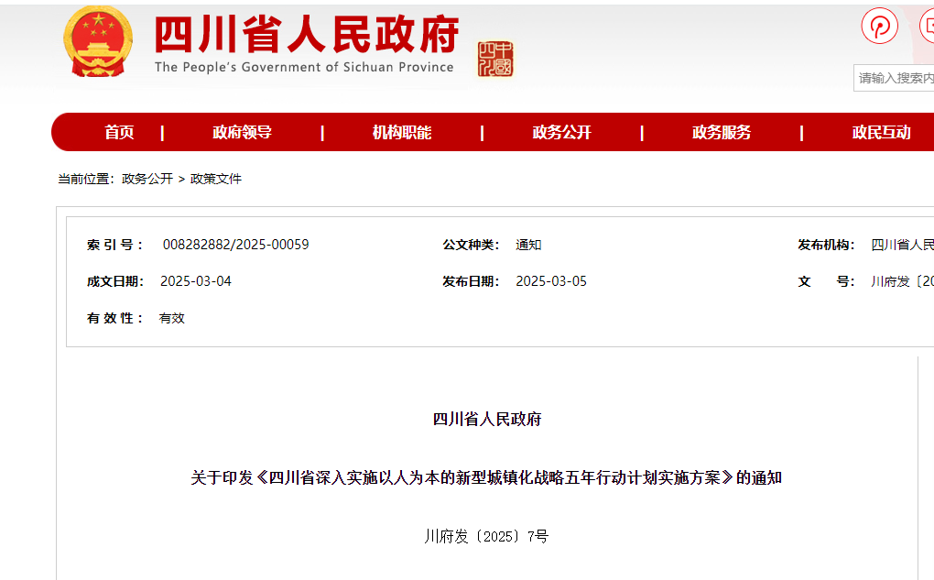The image size is (934, 580).
Task: Open the 首页 navigation item
Action: click(x=119, y=133)
